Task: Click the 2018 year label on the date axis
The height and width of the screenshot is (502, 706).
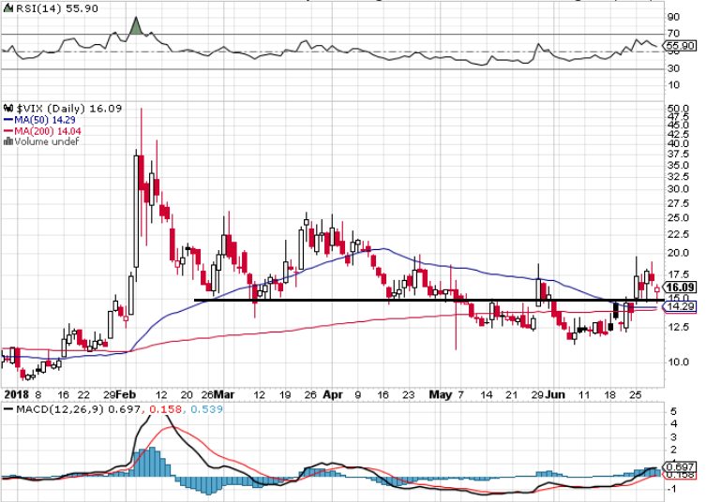Action: pyautogui.click(x=17, y=395)
